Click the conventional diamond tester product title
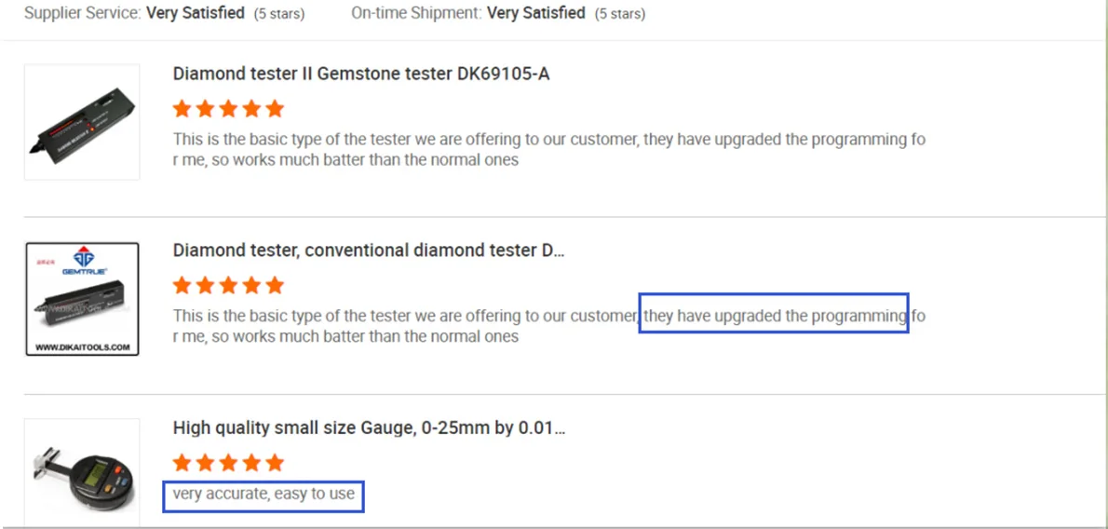This screenshot has width=1108, height=529. 369,251
